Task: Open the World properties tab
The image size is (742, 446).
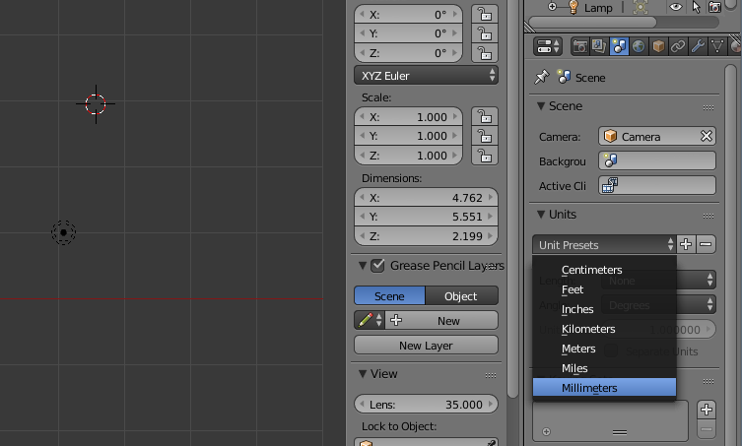Action: pos(639,46)
